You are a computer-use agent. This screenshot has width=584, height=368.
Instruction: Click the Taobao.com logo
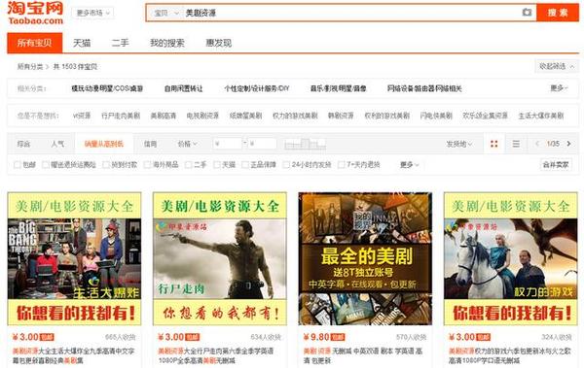[35, 13]
